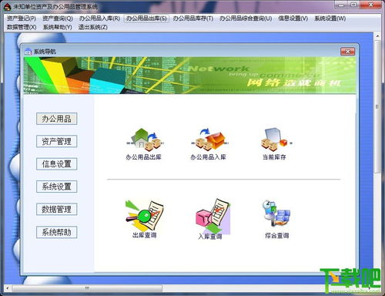Click the 办公用品出库 label under the icon
Screen dimensions: 385x296
pyautogui.click(x=144, y=156)
